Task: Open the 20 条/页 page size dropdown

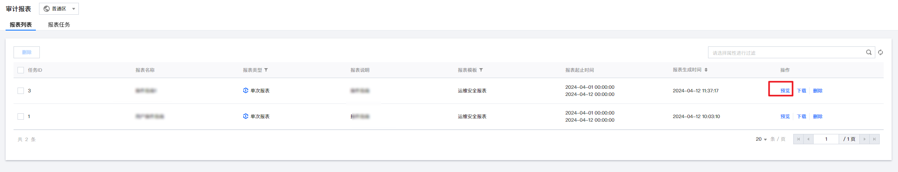Action: click(x=761, y=139)
